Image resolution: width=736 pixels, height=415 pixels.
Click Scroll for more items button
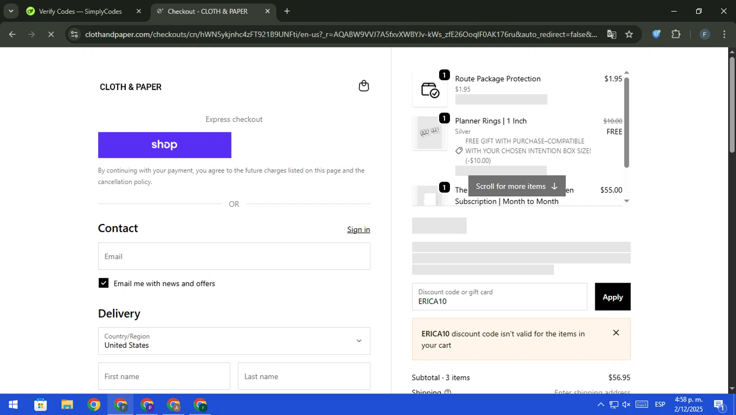click(x=517, y=186)
